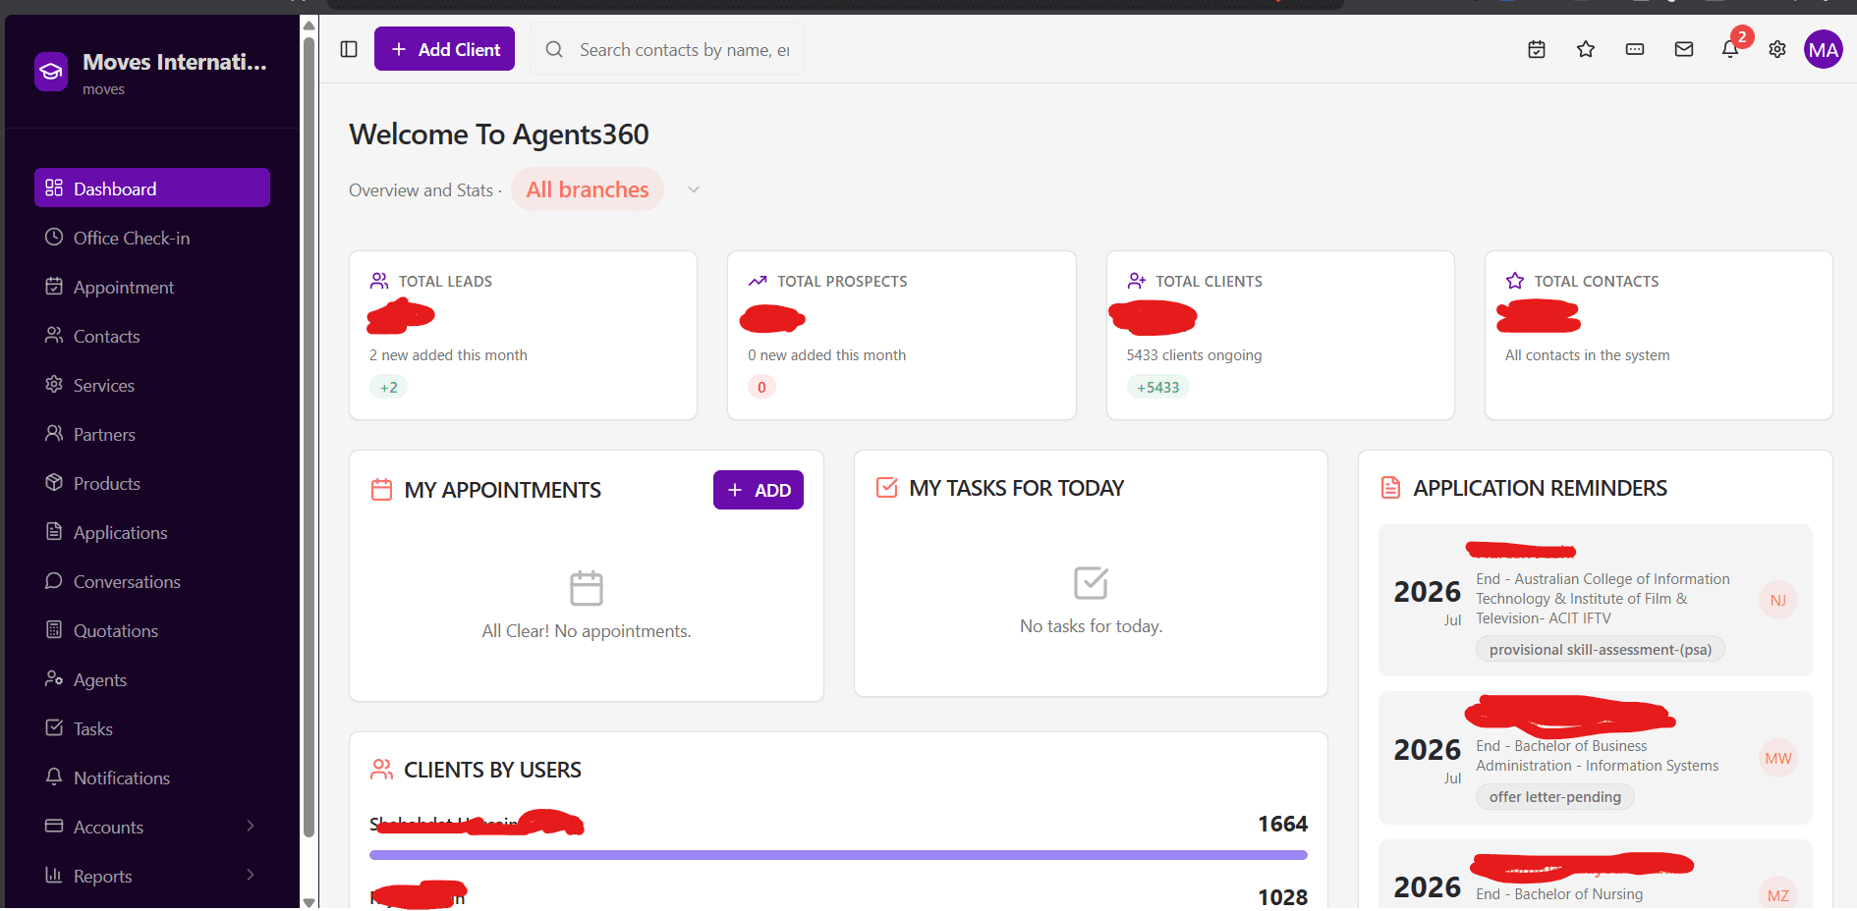Click 'All contacts in the system' text
This screenshot has height=911, width=1857.
[x=1587, y=354]
